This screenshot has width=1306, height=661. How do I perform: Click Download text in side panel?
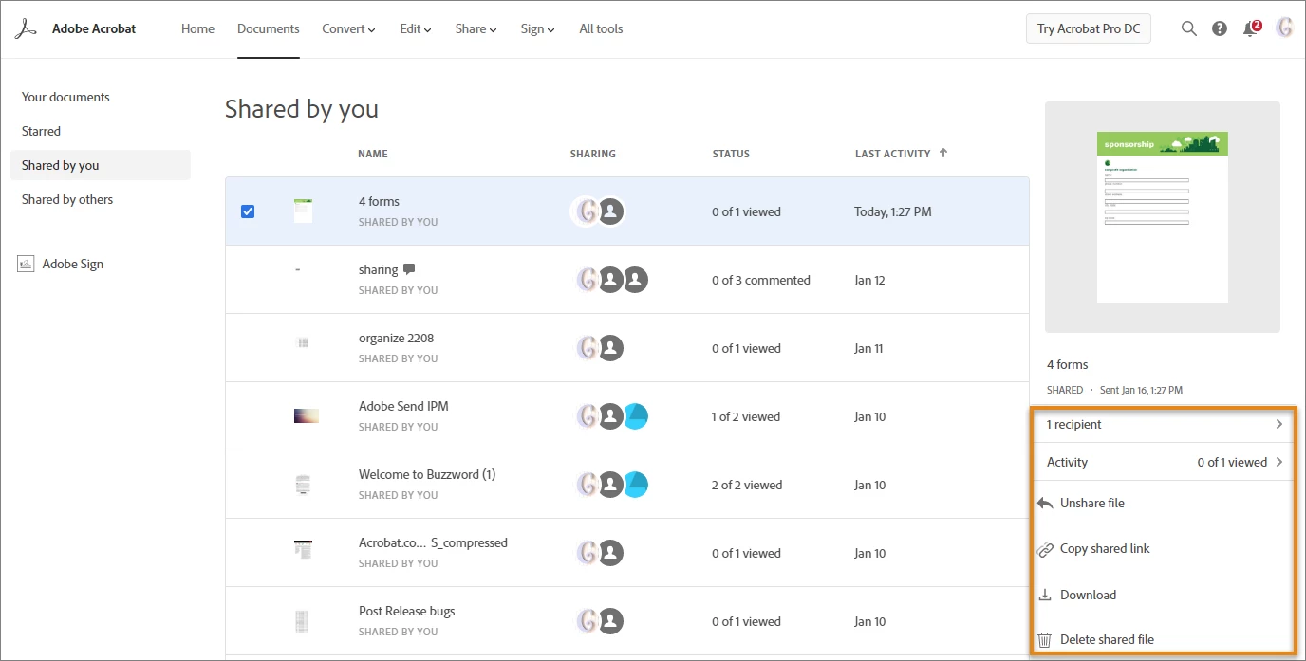click(x=1088, y=595)
